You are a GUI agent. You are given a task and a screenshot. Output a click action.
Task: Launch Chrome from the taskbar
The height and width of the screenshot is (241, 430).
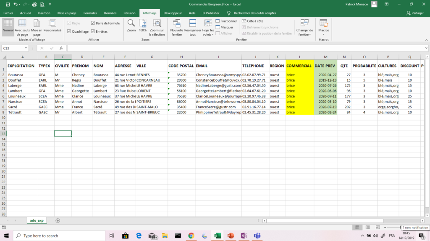tap(191, 236)
